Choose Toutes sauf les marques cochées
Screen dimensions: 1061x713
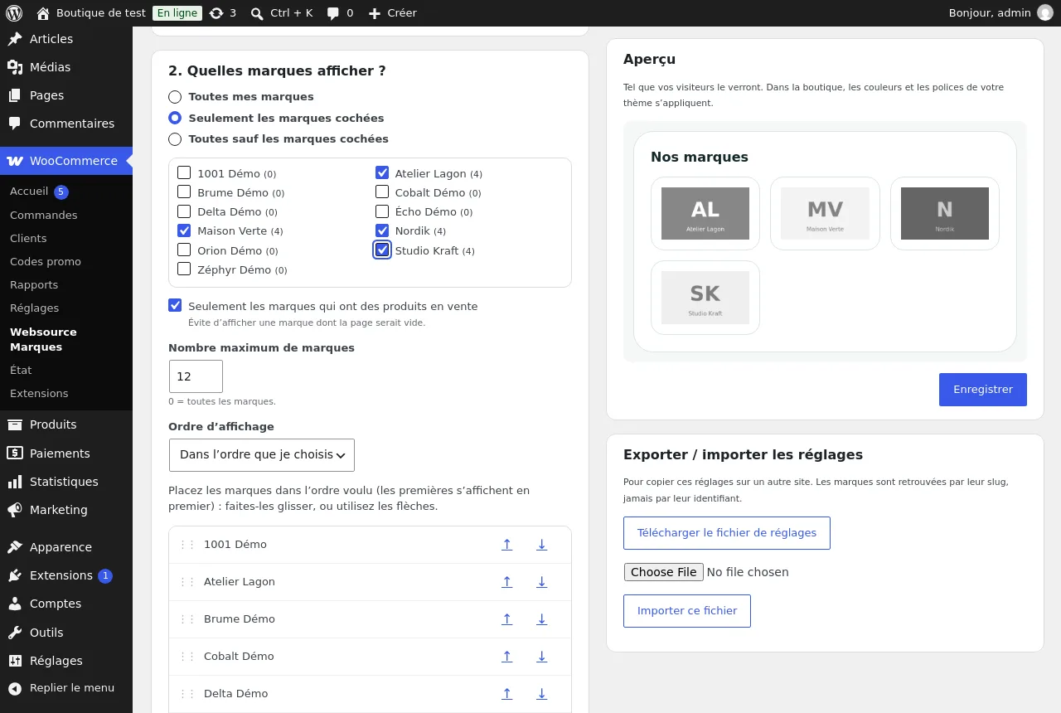(x=175, y=139)
